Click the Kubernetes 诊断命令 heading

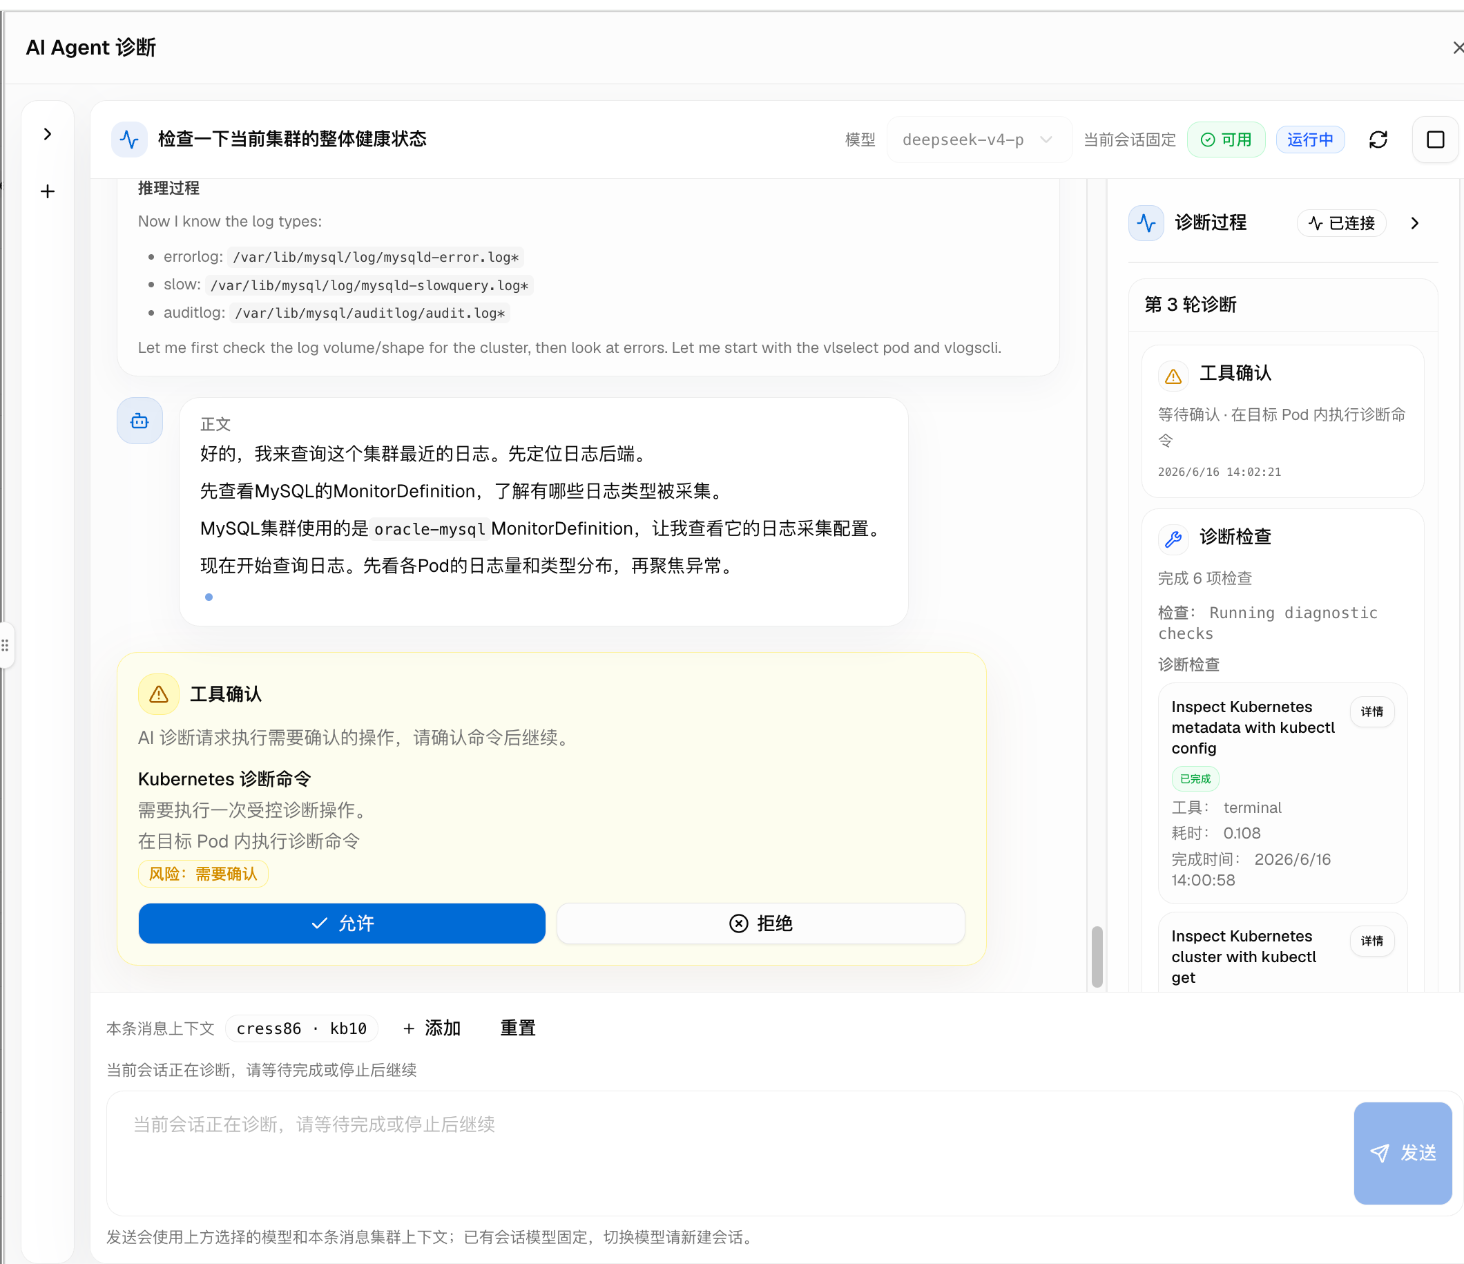pyautogui.click(x=224, y=778)
